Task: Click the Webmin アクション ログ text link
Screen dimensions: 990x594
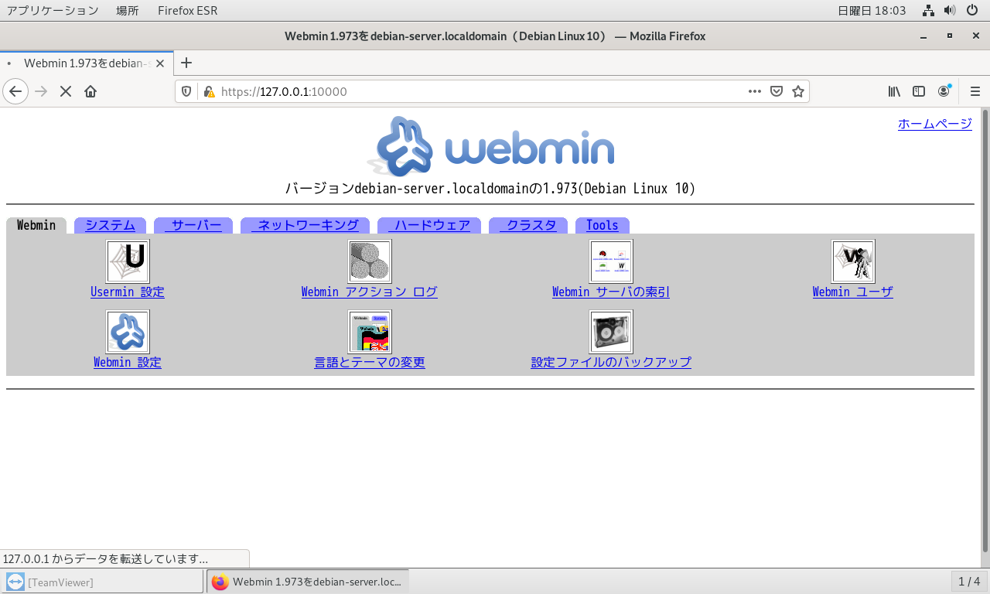Action: pos(370,292)
